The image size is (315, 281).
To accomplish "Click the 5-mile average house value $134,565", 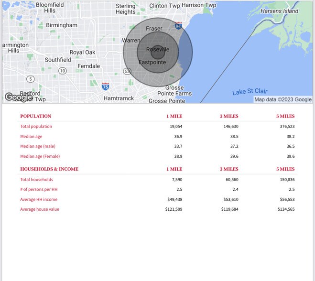I will (x=286, y=209).
